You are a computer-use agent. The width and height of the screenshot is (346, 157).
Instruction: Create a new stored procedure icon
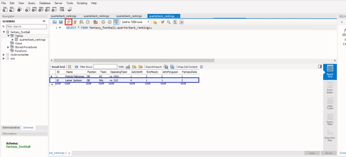pos(48,9)
